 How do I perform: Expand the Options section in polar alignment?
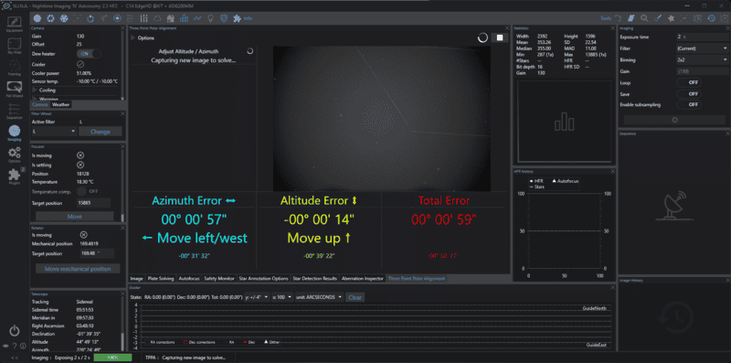[x=143, y=37]
